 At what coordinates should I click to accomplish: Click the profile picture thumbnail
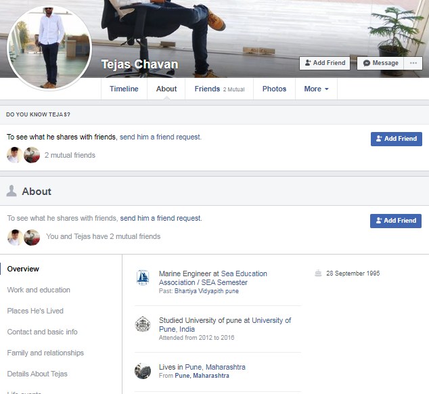coord(49,51)
